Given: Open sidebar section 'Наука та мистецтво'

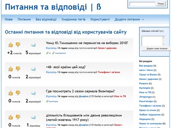Looking at the screenshot, I should [x=150, y=124].
